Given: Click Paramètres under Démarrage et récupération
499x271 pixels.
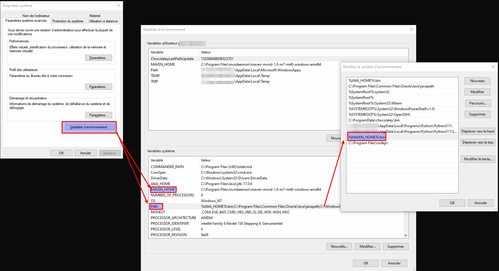Looking at the screenshot, I should (99, 115).
